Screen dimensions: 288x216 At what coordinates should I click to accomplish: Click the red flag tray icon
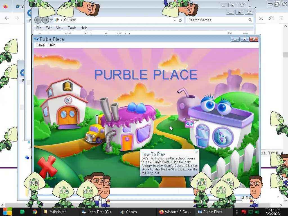coord(244,212)
